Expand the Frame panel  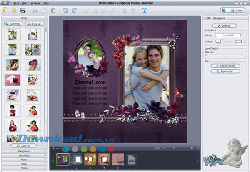coord(25,160)
